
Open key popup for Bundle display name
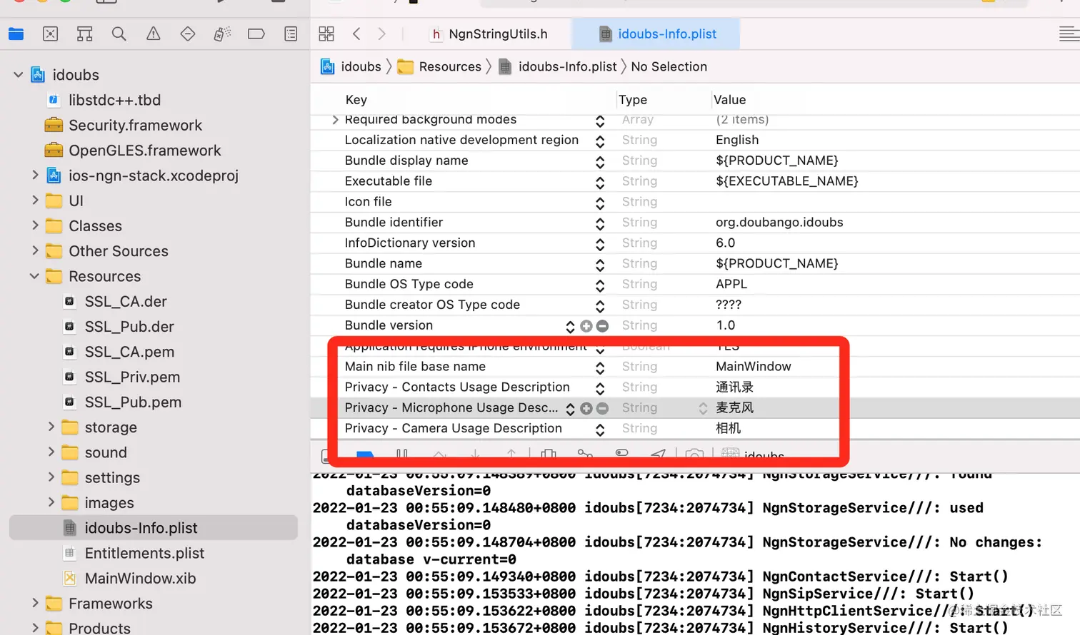(600, 161)
